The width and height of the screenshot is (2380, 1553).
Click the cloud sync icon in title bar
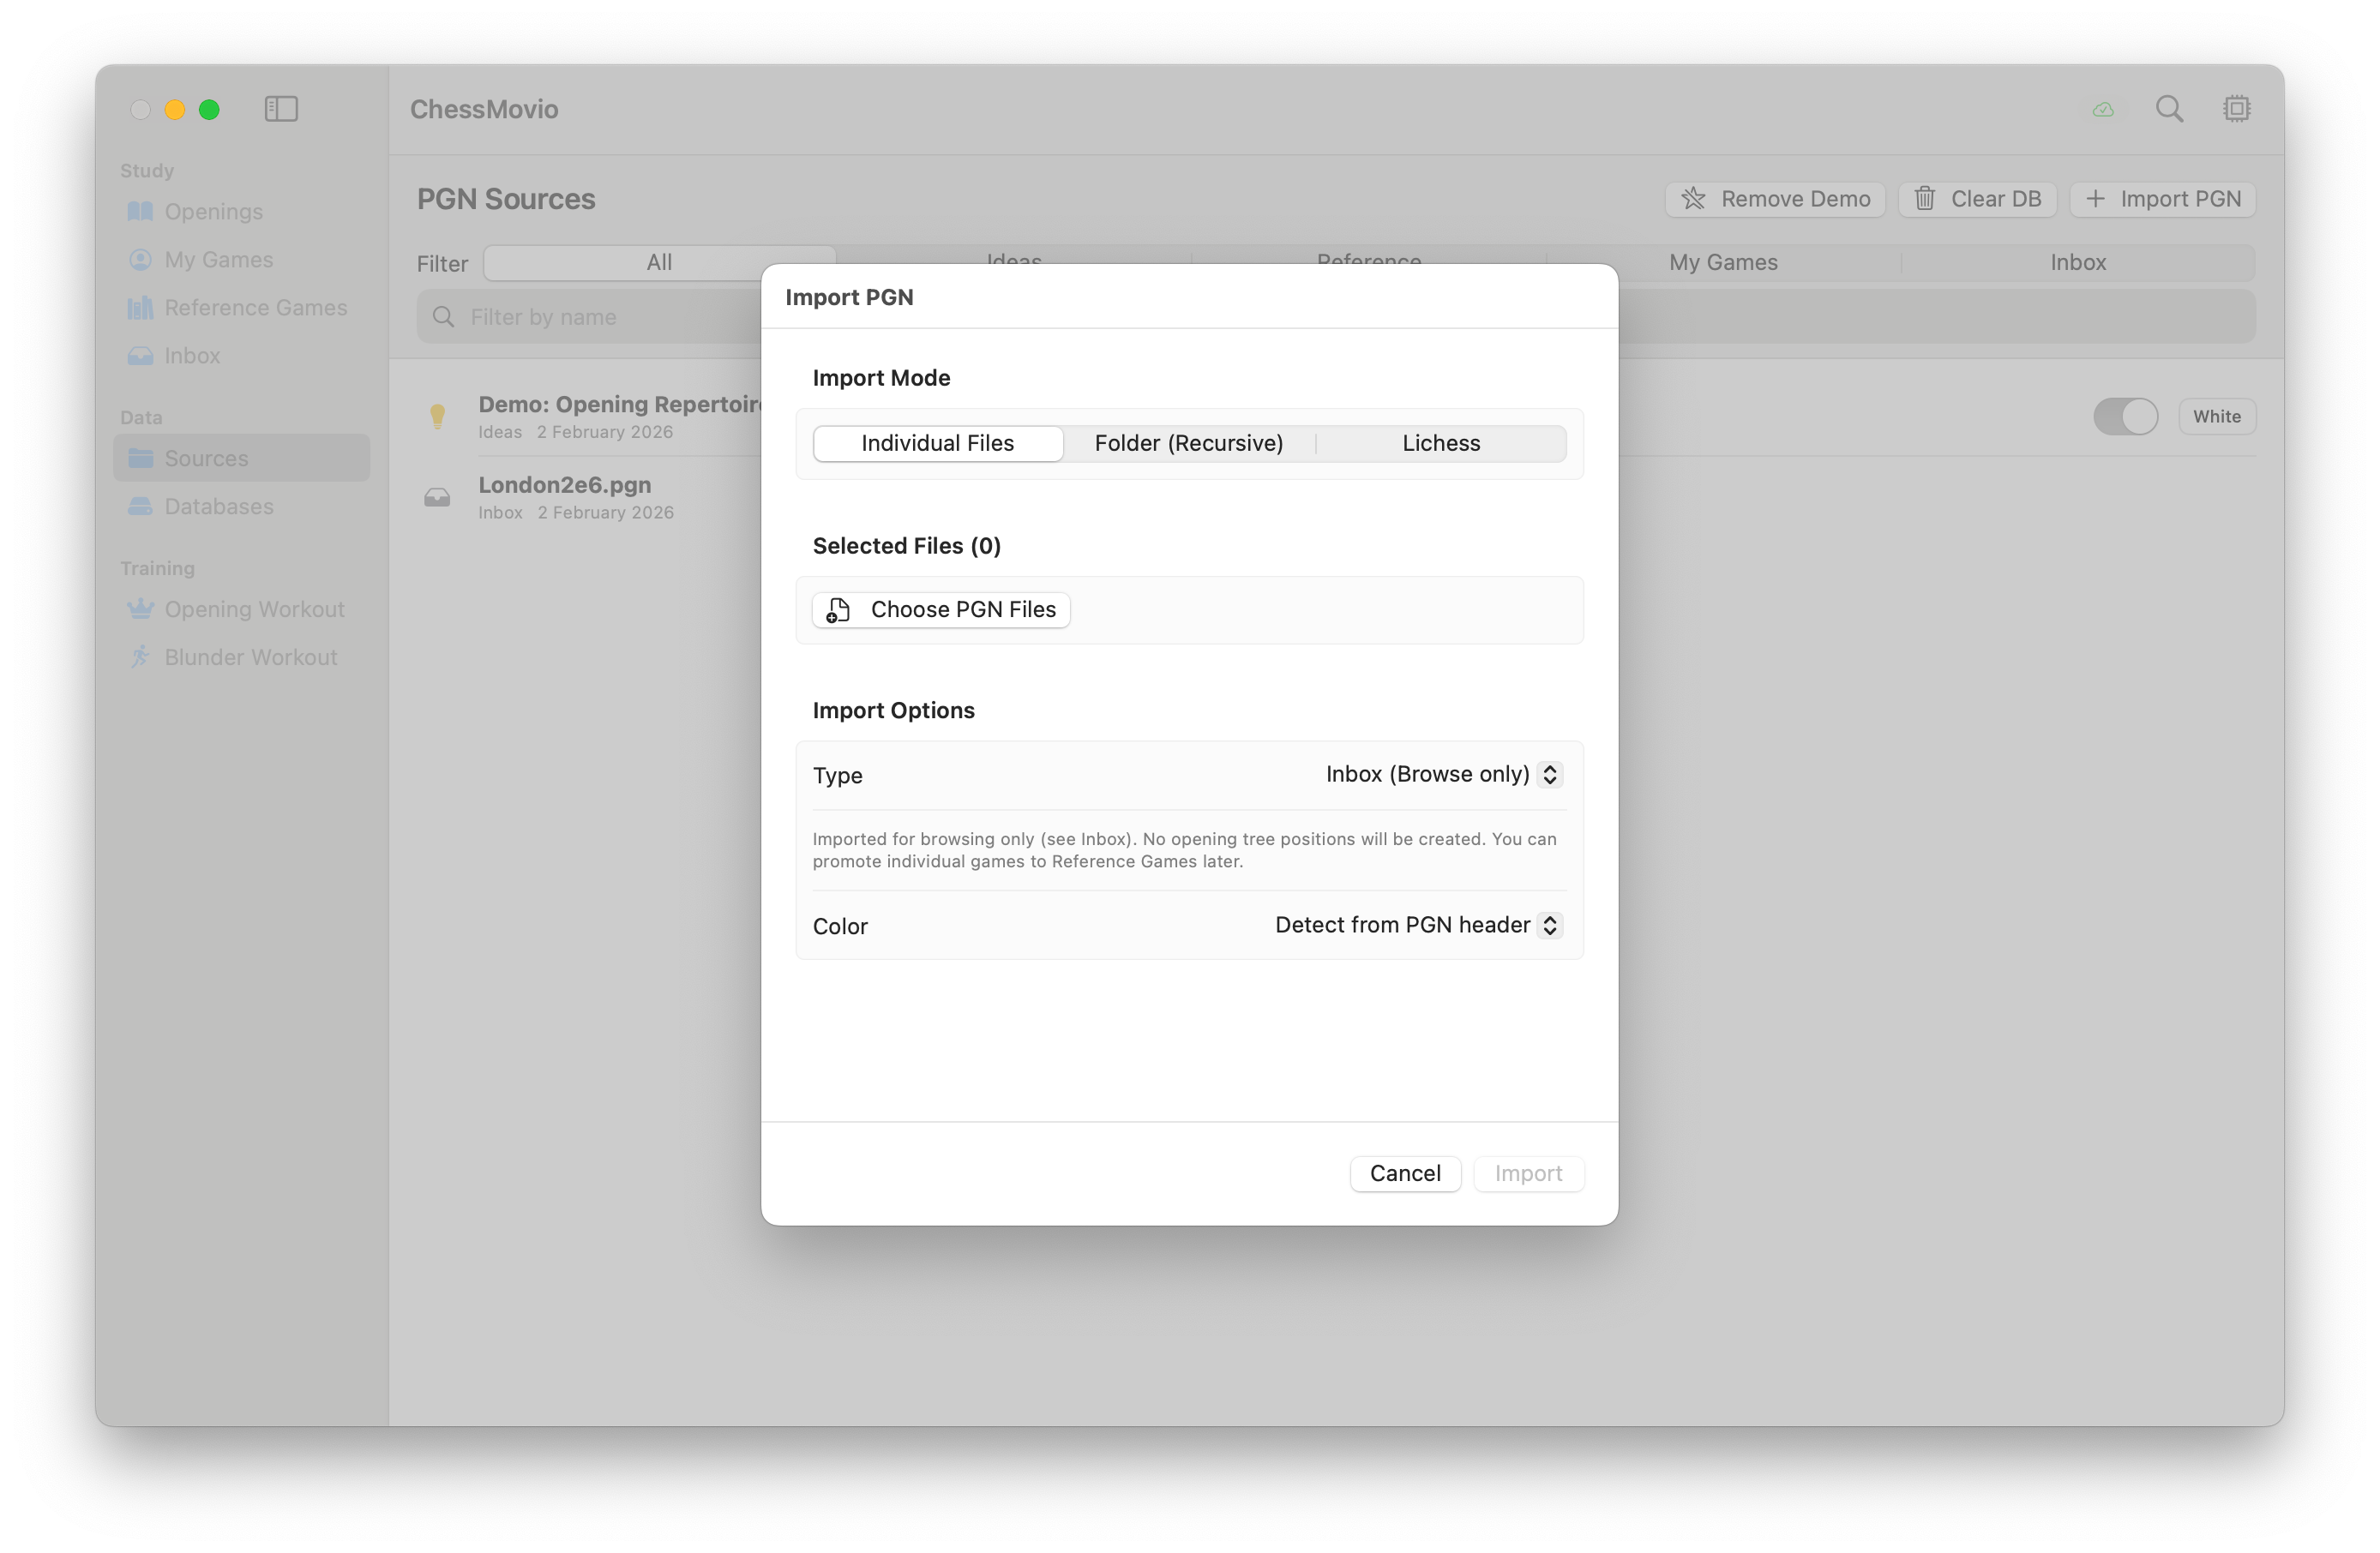tap(2105, 109)
